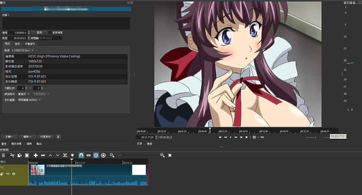The height and width of the screenshot is (195, 362).
Task: Click the Lift up-chevron icon
Action: pos(50,155)
